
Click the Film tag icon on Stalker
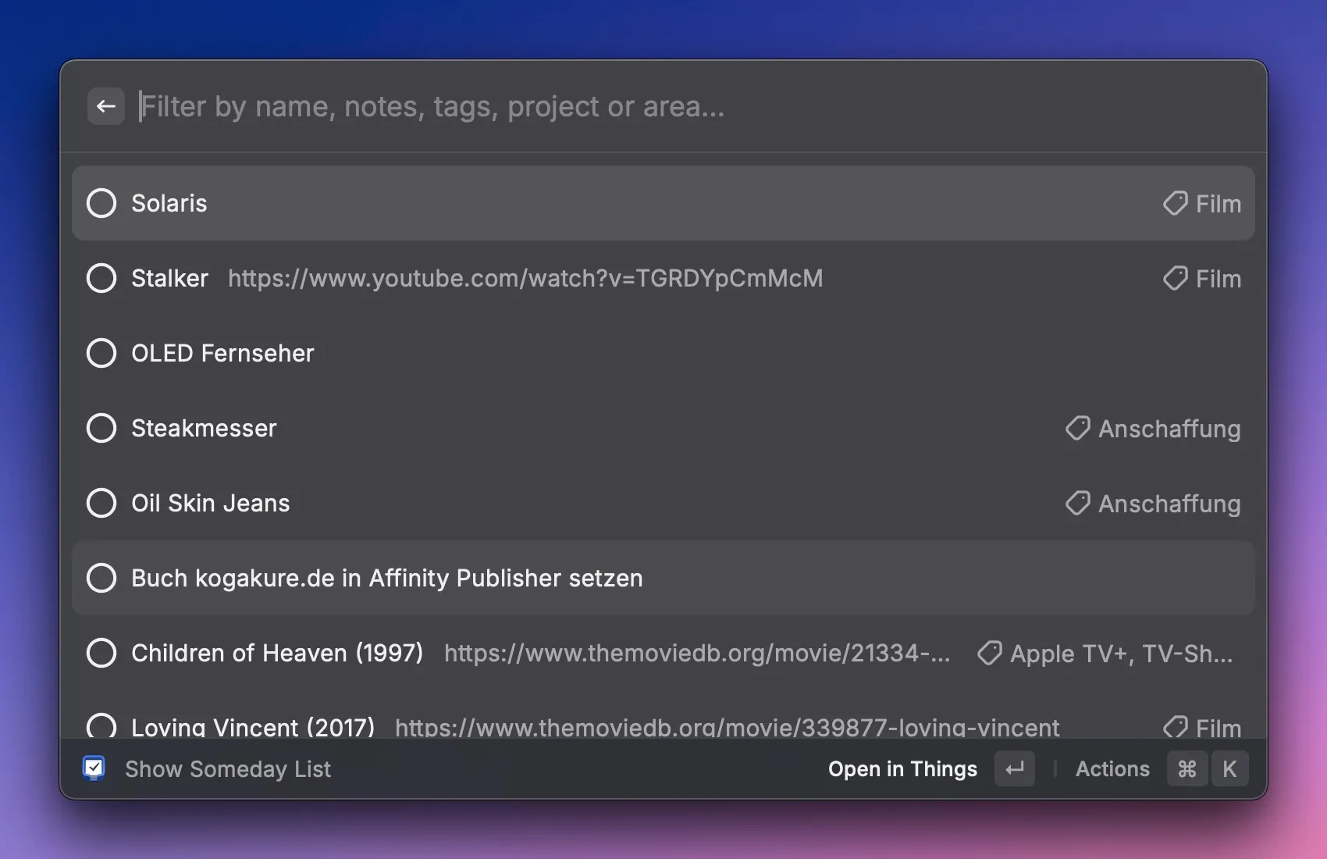(x=1175, y=279)
